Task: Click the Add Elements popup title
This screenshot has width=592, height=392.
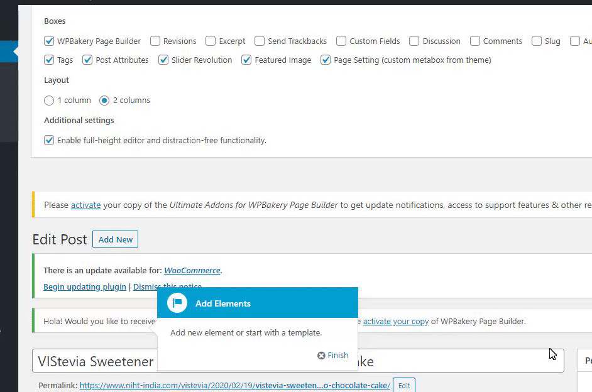Action: point(222,303)
